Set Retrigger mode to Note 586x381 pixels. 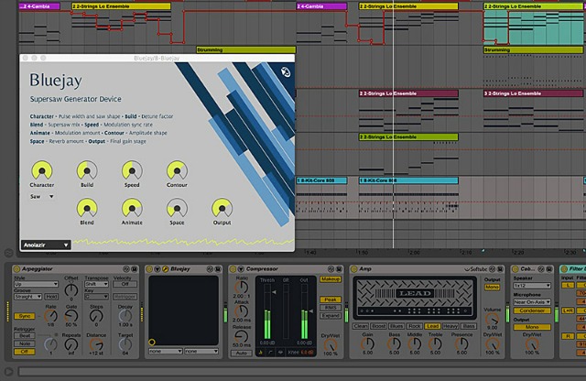tap(25, 343)
